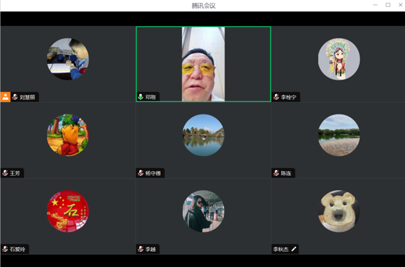Click muted microphone icon next to 刘慧丽

click(15, 97)
